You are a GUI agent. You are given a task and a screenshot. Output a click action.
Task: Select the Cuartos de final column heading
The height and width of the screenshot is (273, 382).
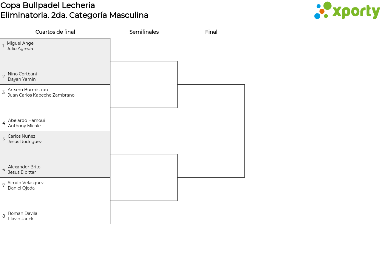(x=55, y=32)
